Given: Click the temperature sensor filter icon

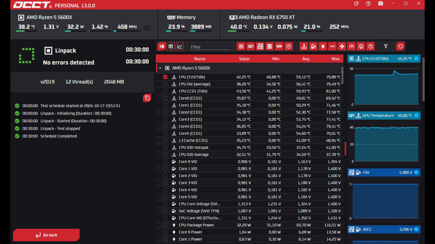Looking at the screenshot, I should 304,46.
